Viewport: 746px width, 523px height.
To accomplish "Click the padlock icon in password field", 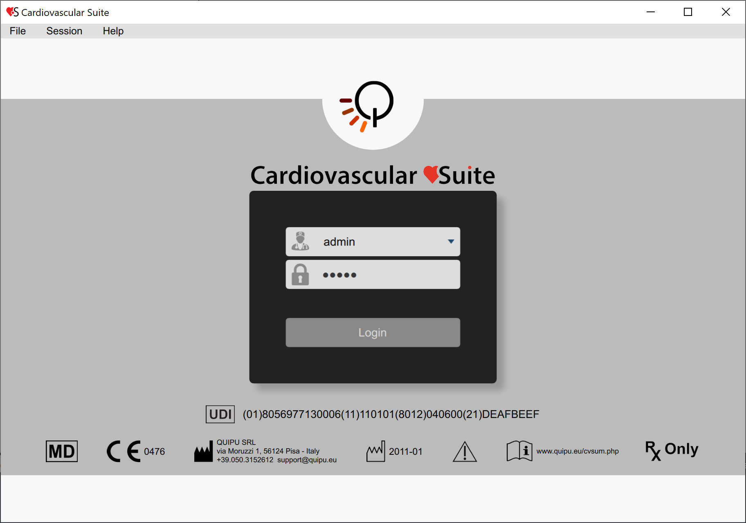I will point(301,274).
